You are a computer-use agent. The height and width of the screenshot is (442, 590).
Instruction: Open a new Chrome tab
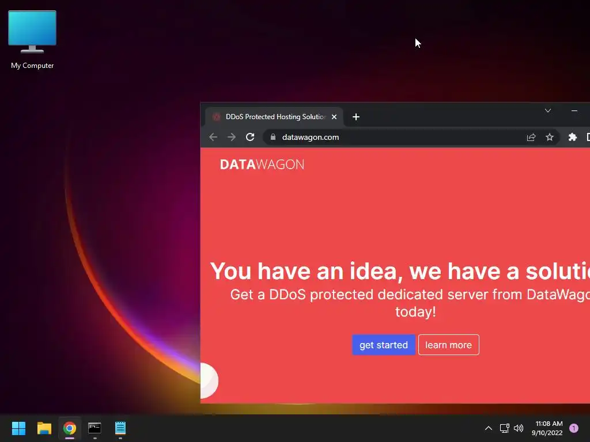(x=356, y=117)
